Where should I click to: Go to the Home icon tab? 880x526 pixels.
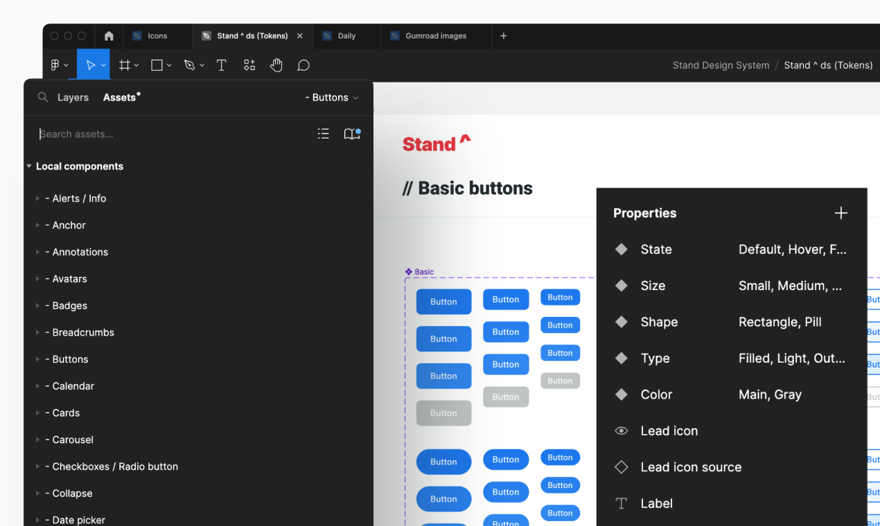[109, 36]
